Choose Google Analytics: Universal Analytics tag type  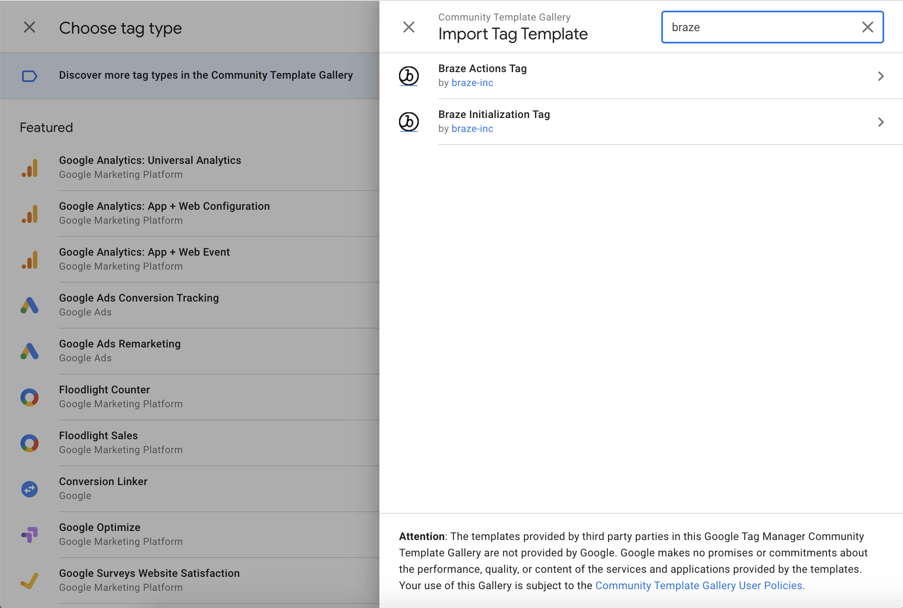[190, 168]
